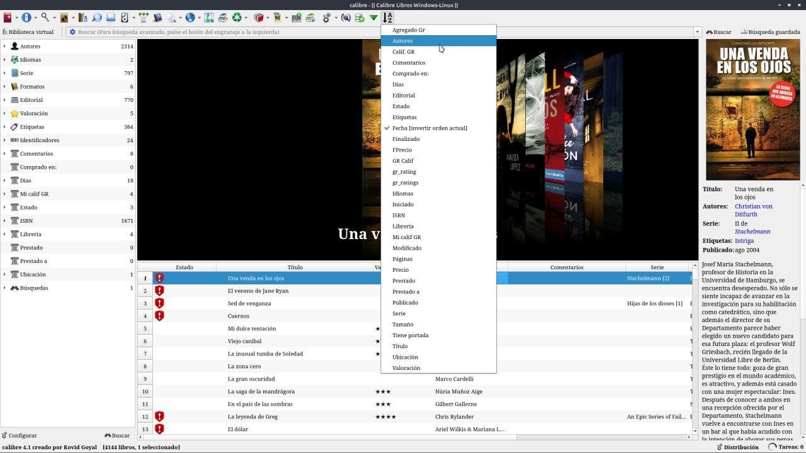Expand the Etiquetas tree category
806x453 pixels.
pos(4,127)
